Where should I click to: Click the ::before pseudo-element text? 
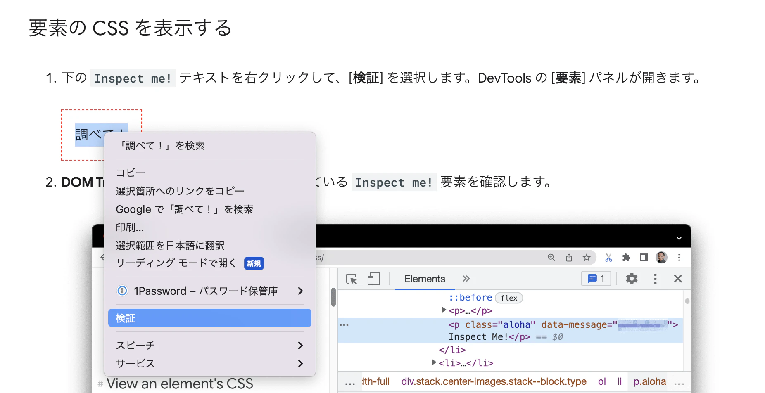pyautogui.click(x=470, y=297)
